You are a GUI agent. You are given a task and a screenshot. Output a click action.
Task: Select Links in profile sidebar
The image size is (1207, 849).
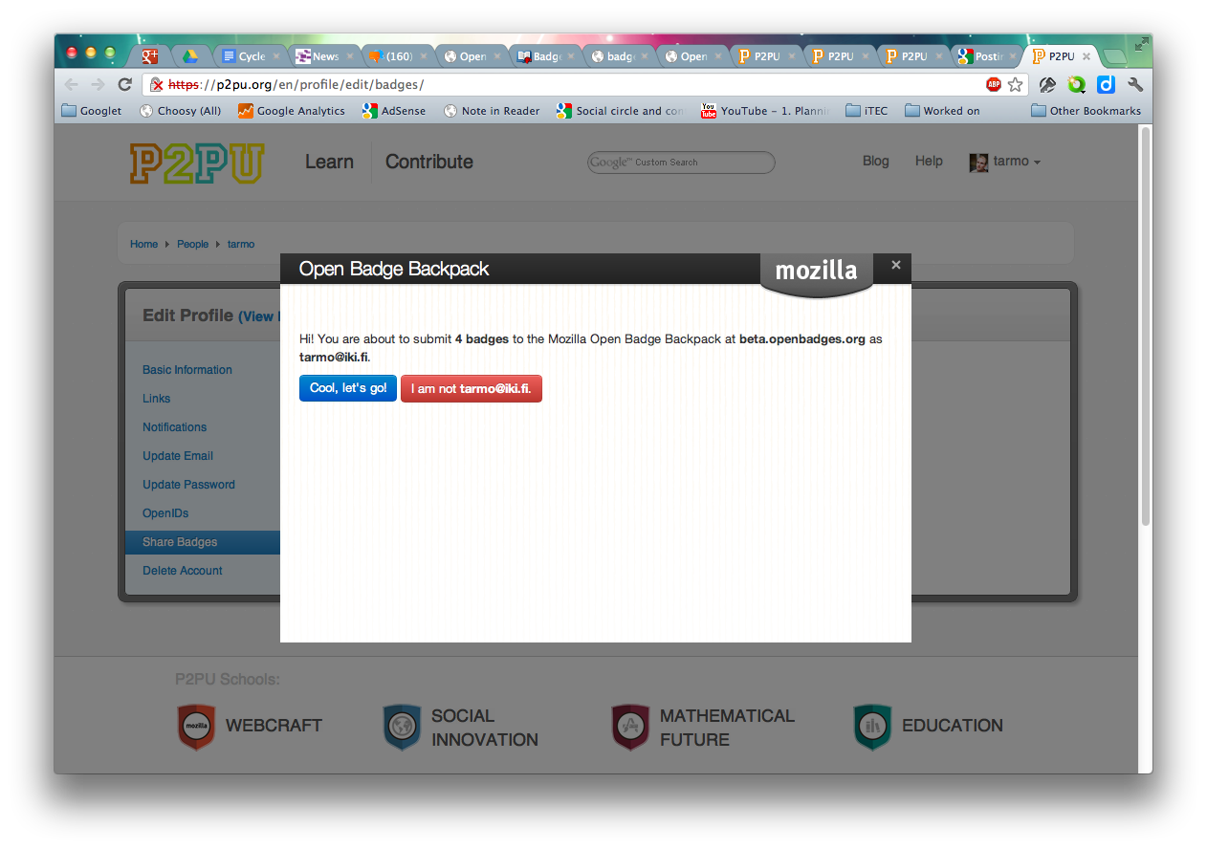(157, 399)
